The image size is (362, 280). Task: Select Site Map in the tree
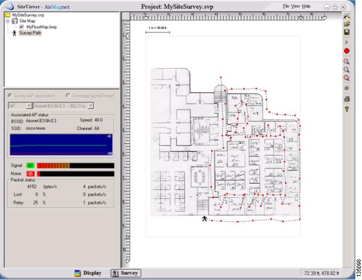point(27,21)
